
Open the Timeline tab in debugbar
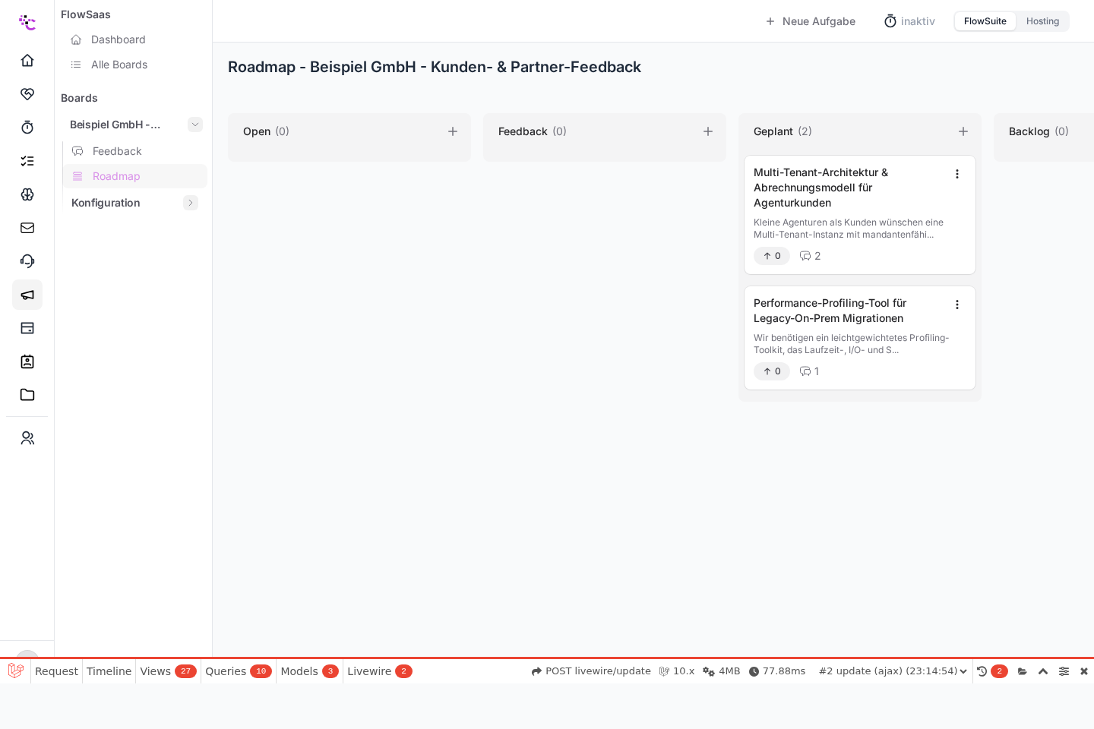(109, 671)
